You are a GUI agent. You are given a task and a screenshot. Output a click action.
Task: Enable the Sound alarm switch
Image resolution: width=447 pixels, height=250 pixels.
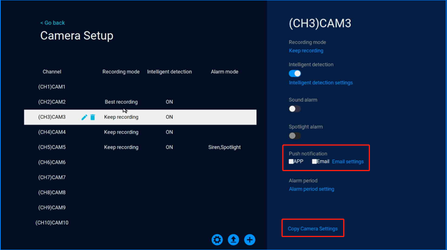tap(295, 109)
